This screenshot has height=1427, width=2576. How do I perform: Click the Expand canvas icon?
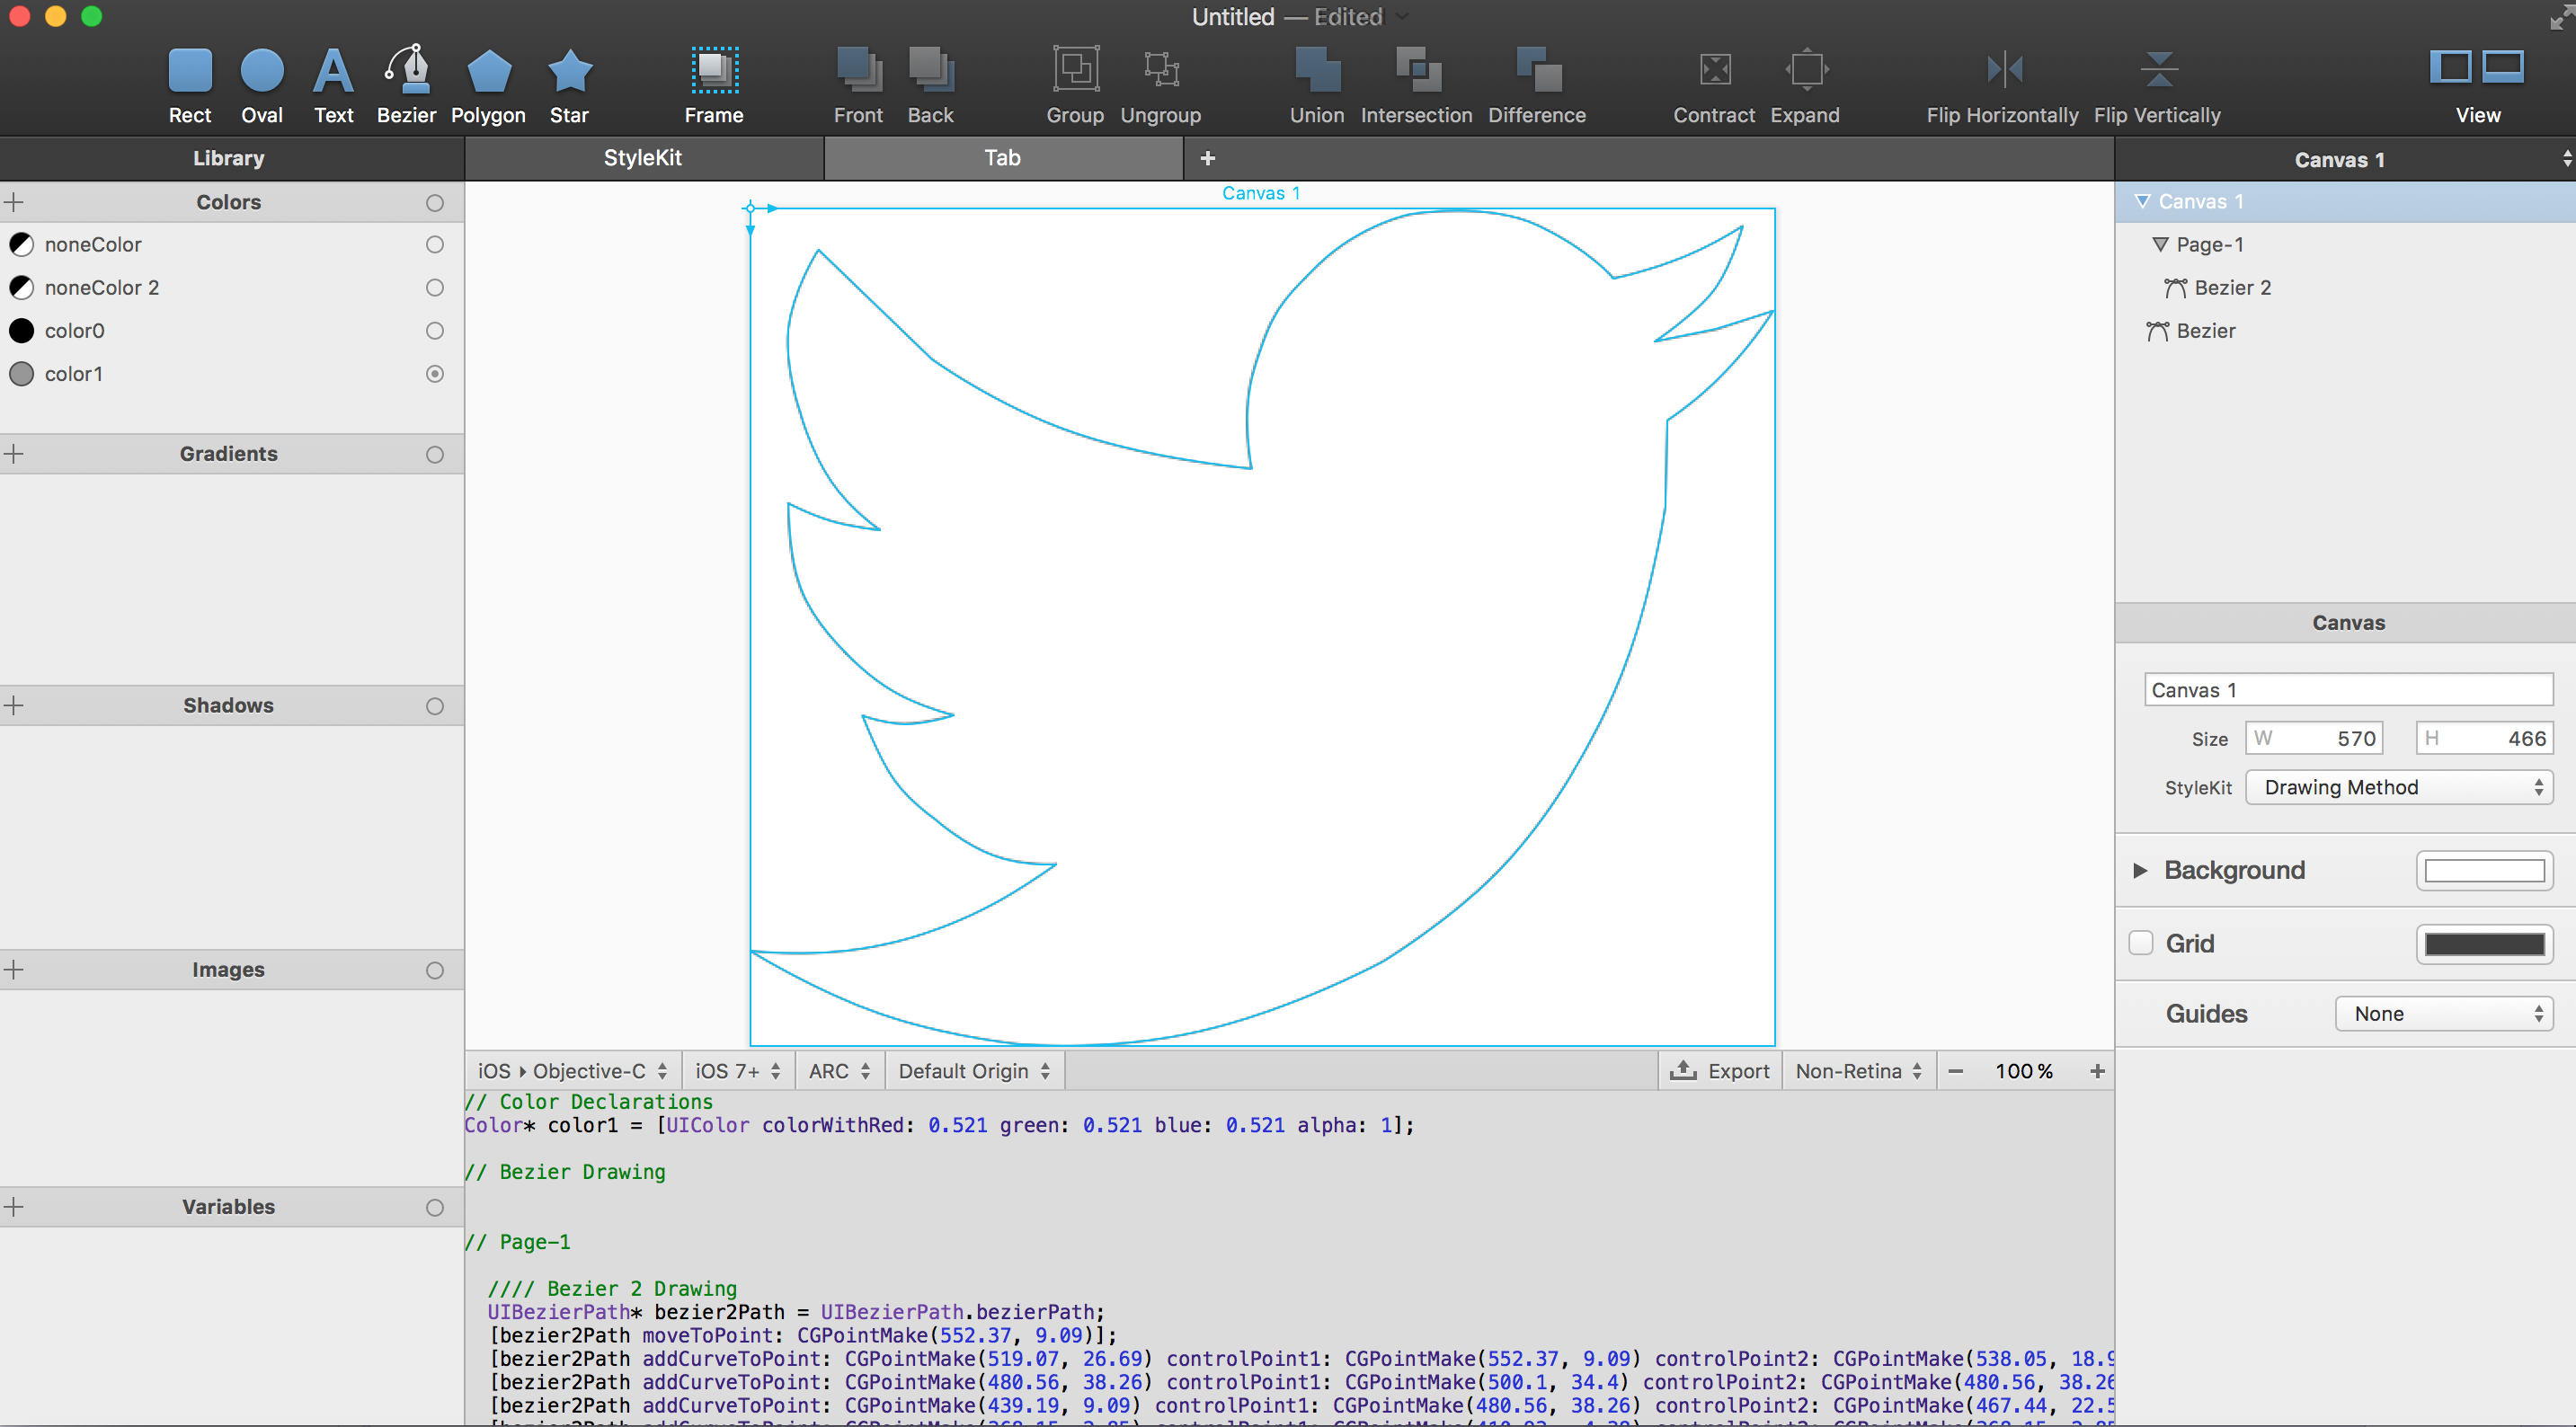click(x=1805, y=71)
